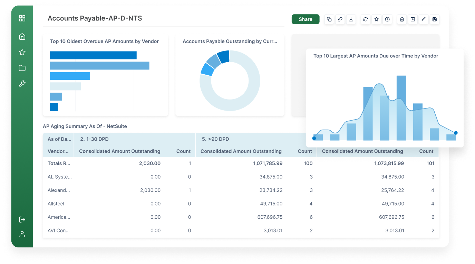Download the dashboard with the download icon
The image size is (475, 264).
pyautogui.click(x=351, y=19)
